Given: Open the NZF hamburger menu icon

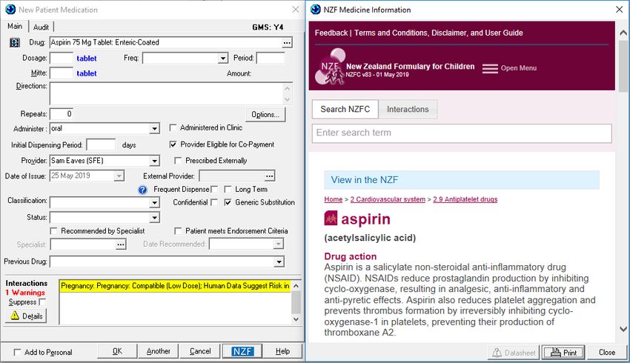Looking at the screenshot, I should tap(490, 68).
